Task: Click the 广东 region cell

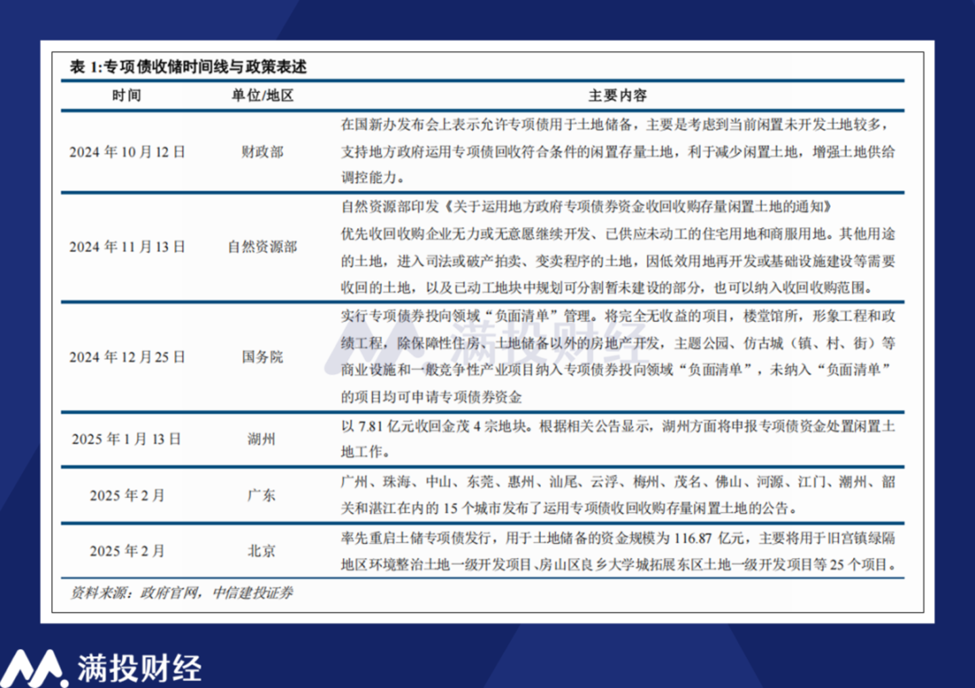Action: 262,495
